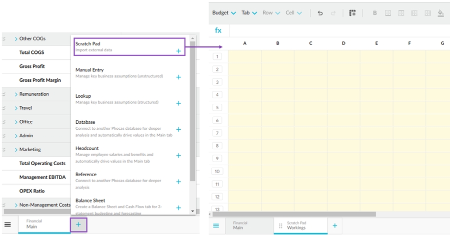Click the fill color bucket icon

(x=440, y=13)
